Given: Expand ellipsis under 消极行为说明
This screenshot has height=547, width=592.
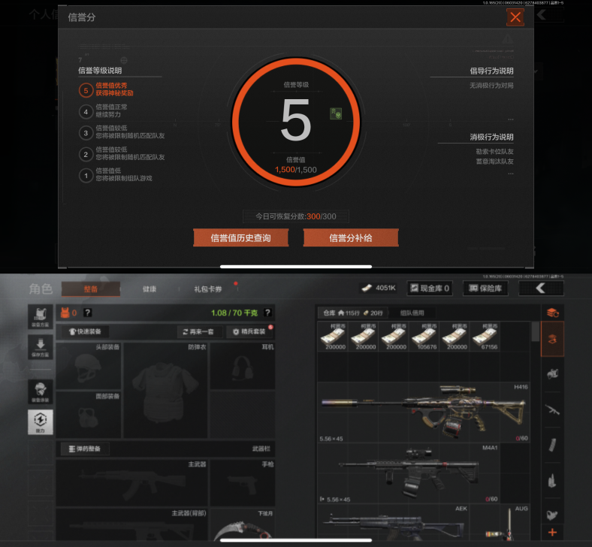Looking at the screenshot, I should click(x=510, y=174).
